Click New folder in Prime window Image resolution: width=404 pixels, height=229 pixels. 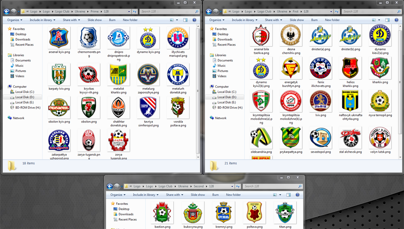coord(130,20)
